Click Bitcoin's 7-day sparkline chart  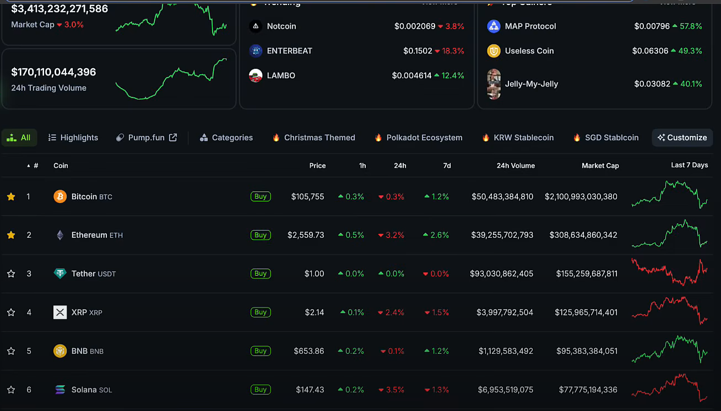669,196
